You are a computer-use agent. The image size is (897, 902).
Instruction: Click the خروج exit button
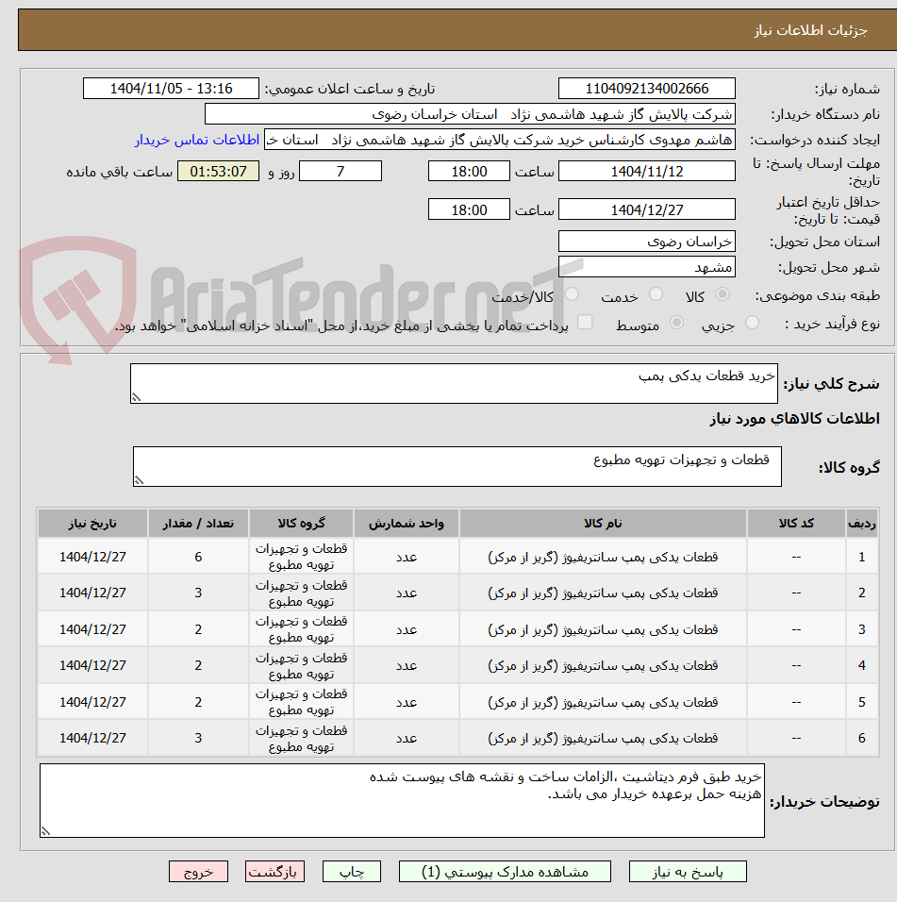(x=198, y=872)
